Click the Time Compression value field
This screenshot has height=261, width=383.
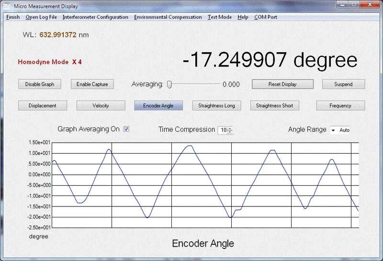[x=223, y=130]
